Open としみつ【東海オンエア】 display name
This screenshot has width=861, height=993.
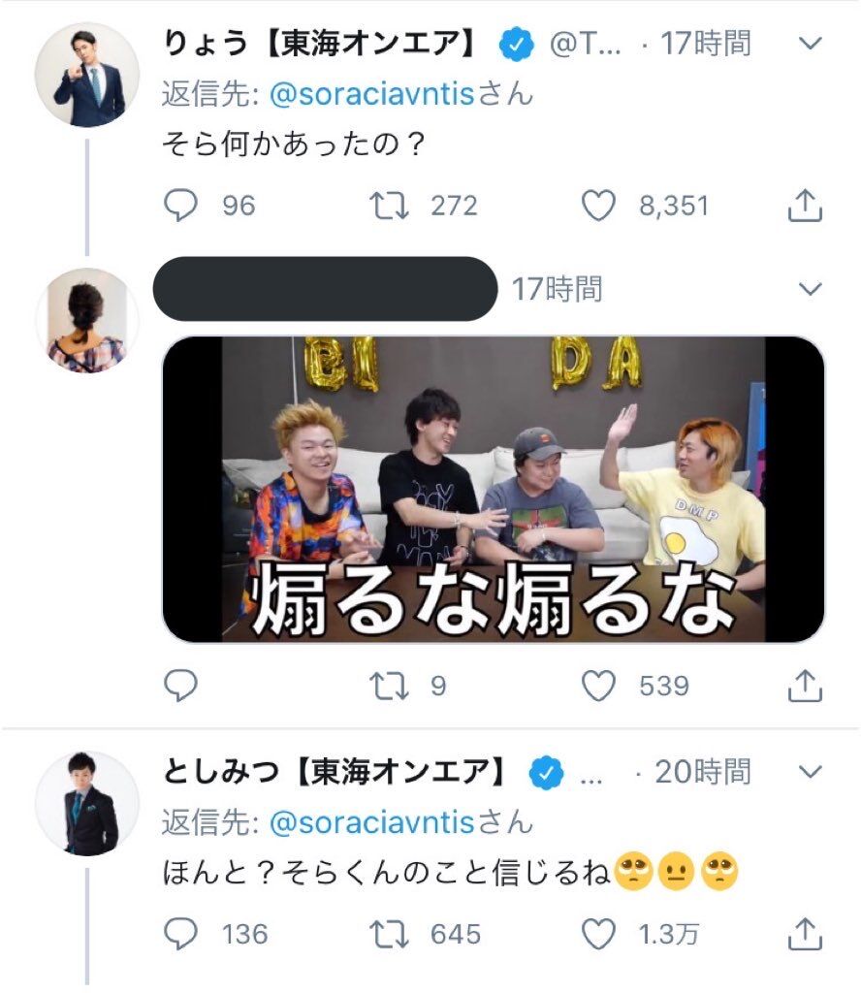335,771
